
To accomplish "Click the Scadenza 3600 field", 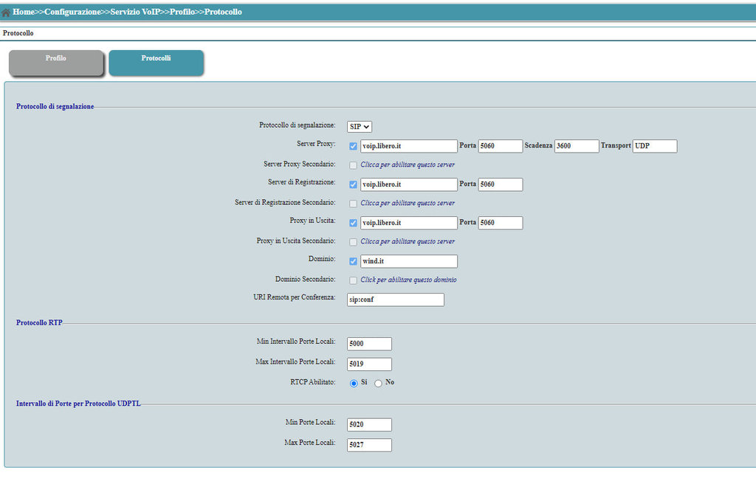I will [576, 146].
